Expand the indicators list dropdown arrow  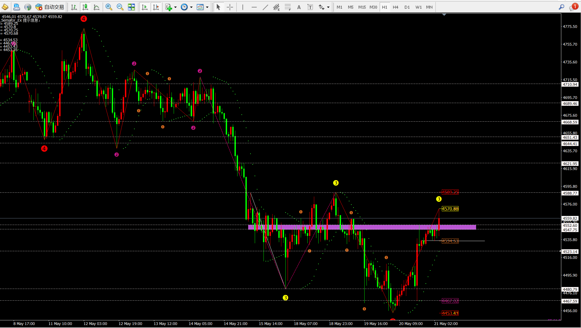[x=175, y=7]
